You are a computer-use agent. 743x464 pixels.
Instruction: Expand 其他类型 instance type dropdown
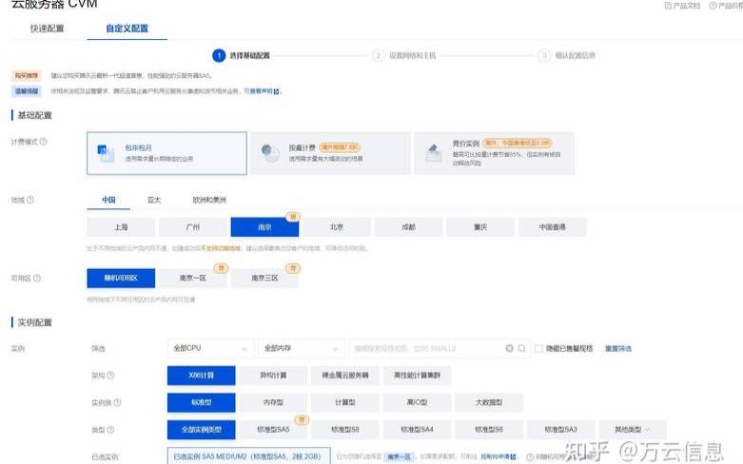(x=633, y=430)
